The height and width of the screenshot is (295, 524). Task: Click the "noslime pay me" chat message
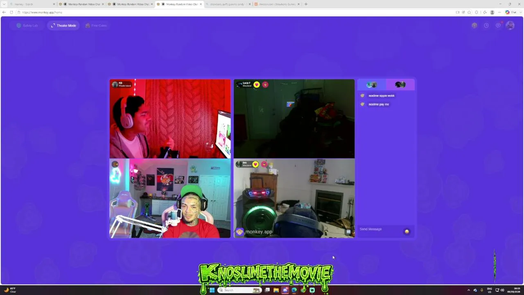pyautogui.click(x=379, y=104)
